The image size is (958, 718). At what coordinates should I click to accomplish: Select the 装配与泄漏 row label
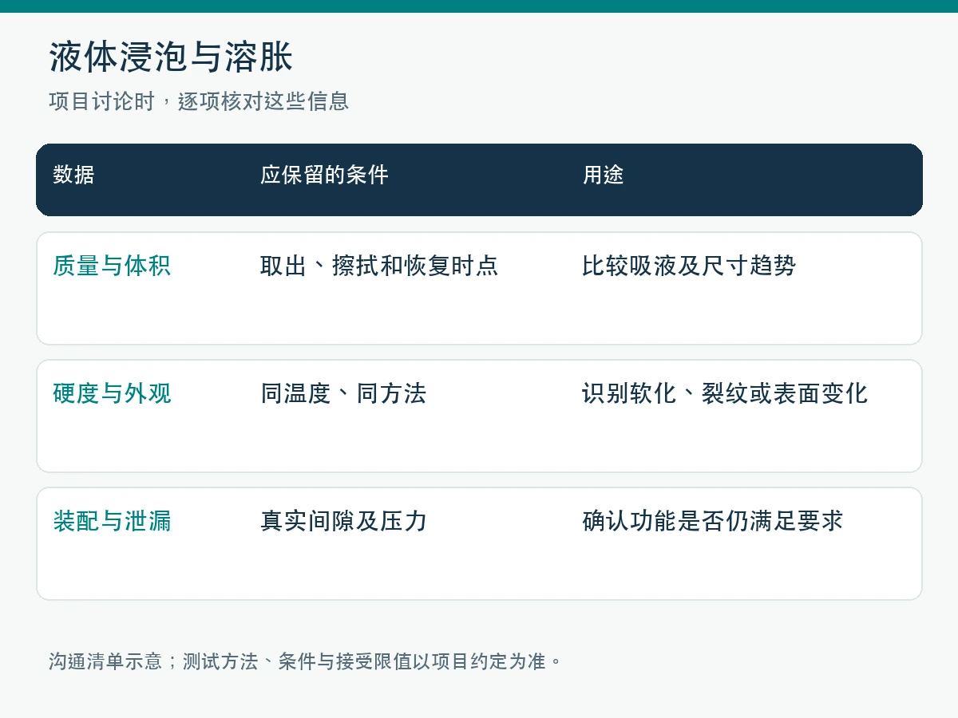click(112, 521)
